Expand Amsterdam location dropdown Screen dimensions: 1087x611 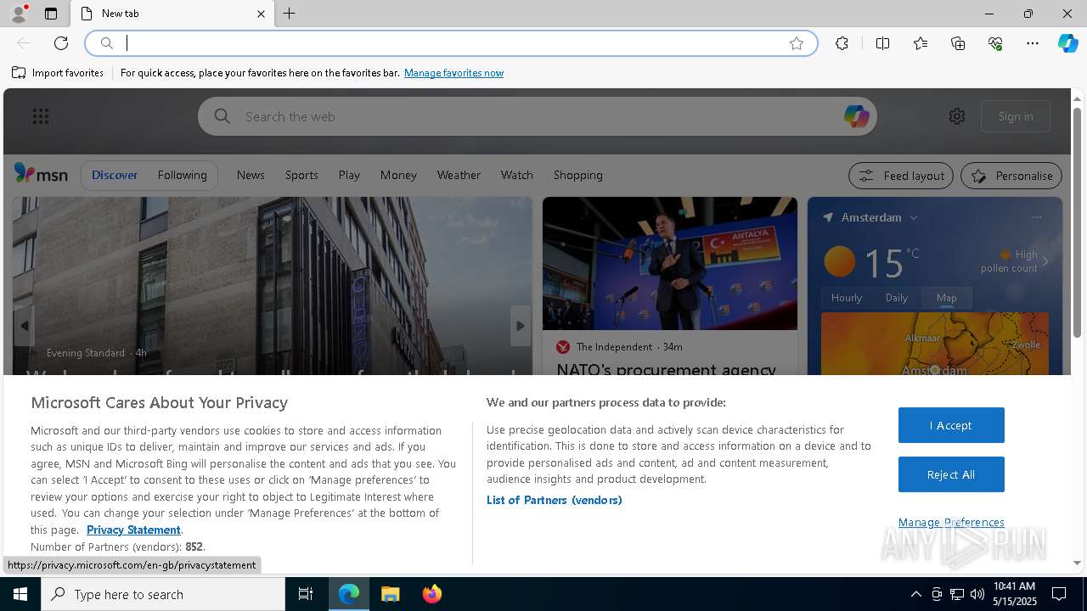tap(914, 218)
